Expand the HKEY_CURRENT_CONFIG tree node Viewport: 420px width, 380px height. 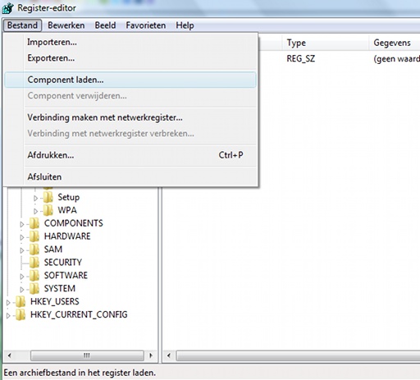pyautogui.click(x=8, y=316)
